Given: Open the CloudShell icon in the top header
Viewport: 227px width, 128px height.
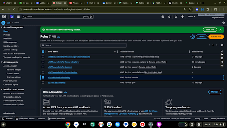Looking at the screenshot, I should [163, 17].
